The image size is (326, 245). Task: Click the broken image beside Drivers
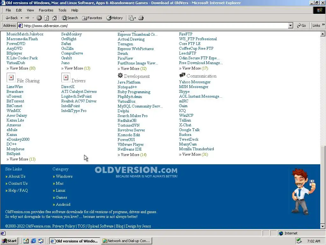66,78
